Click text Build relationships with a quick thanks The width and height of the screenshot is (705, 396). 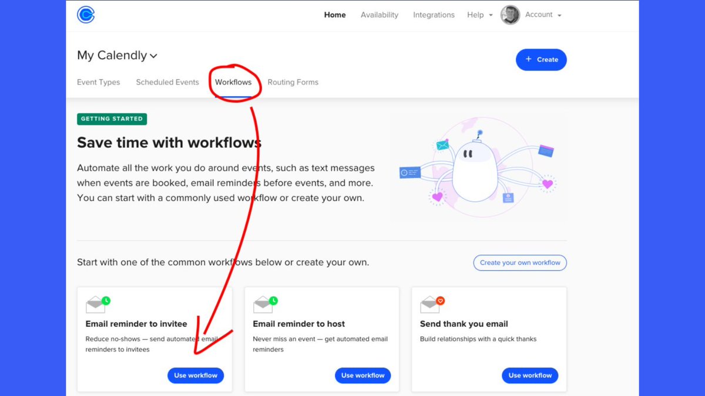click(x=478, y=339)
